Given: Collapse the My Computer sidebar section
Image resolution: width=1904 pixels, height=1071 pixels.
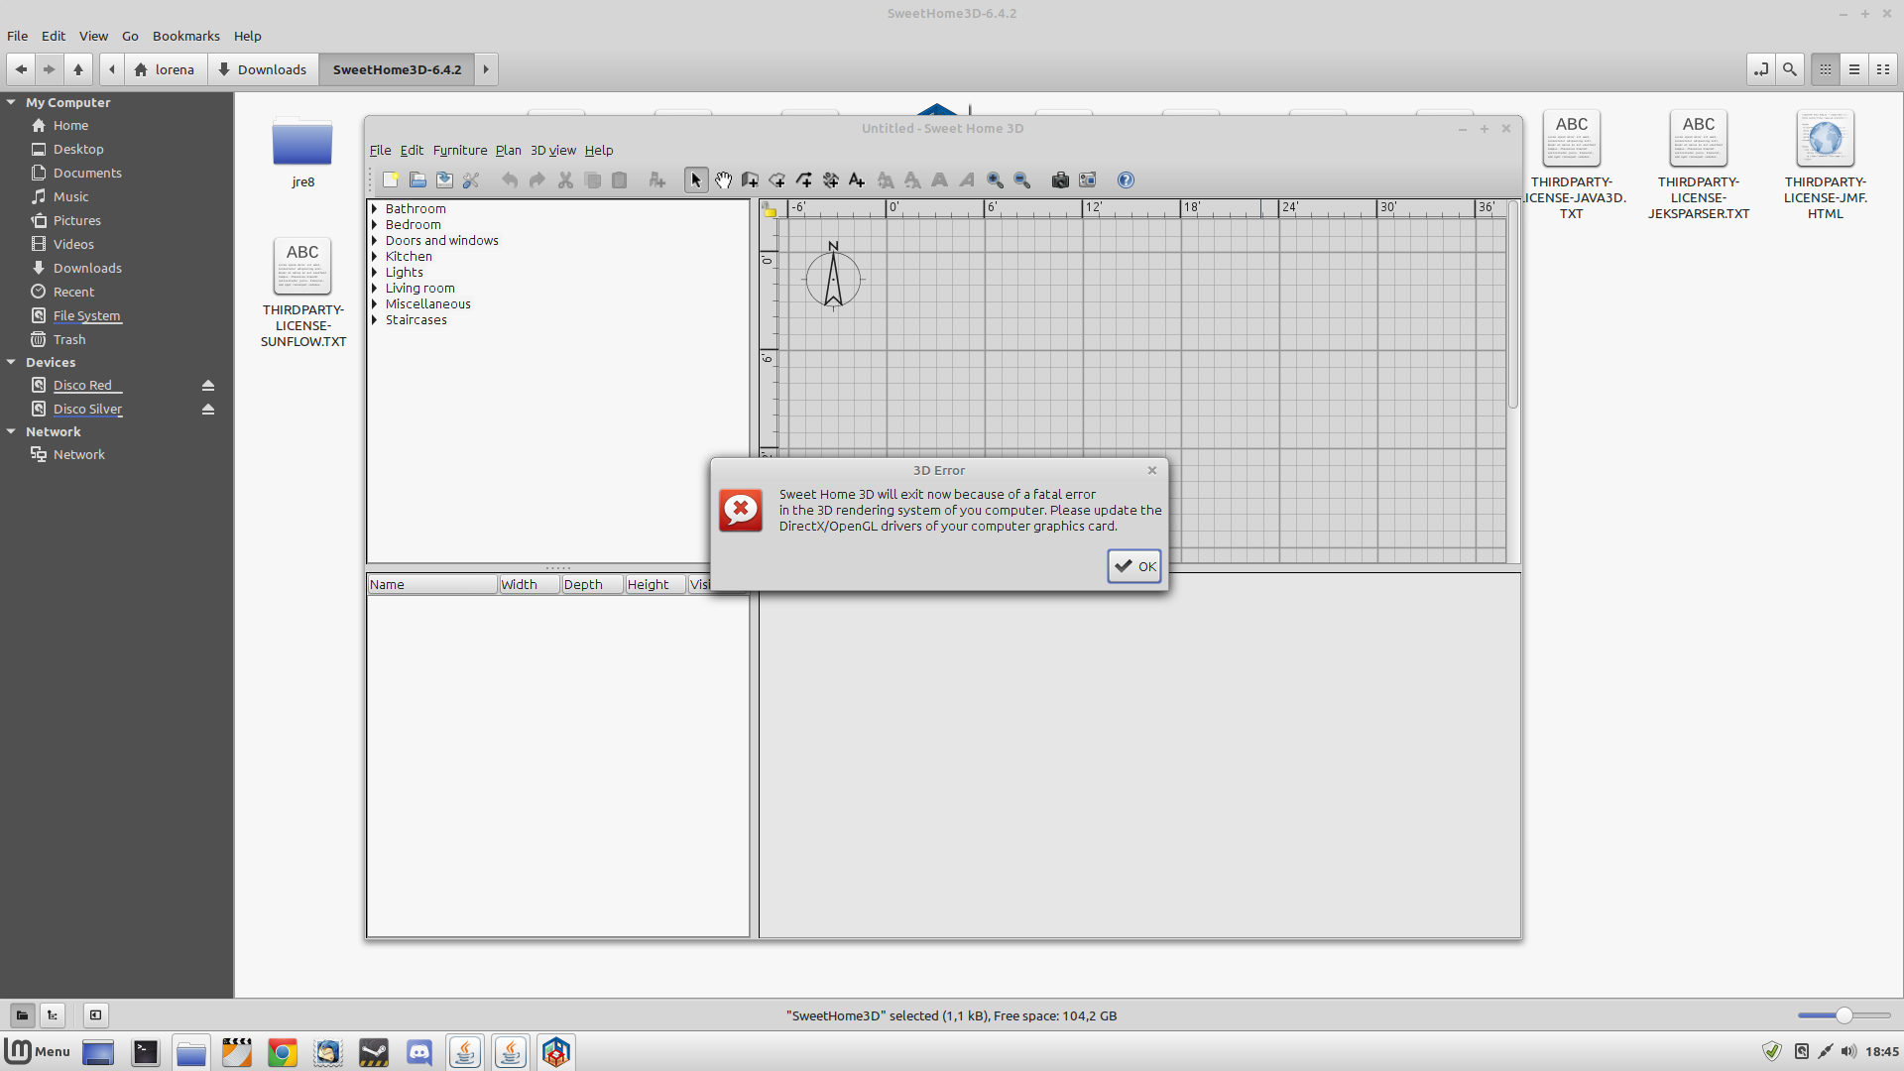Looking at the screenshot, I should coord(11,102).
